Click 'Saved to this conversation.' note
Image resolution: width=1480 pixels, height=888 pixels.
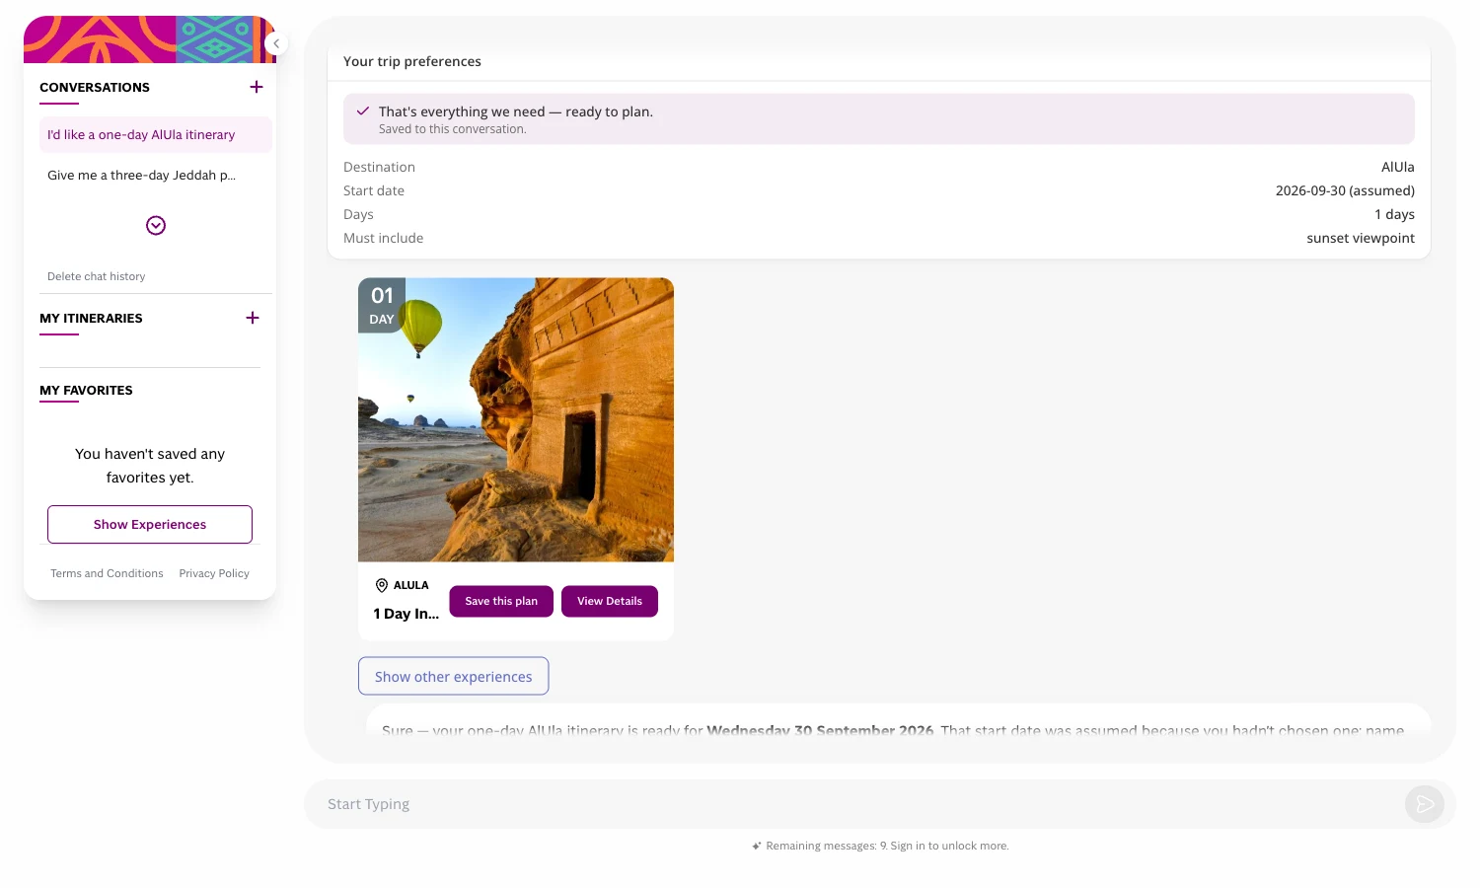tap(453, 129)
